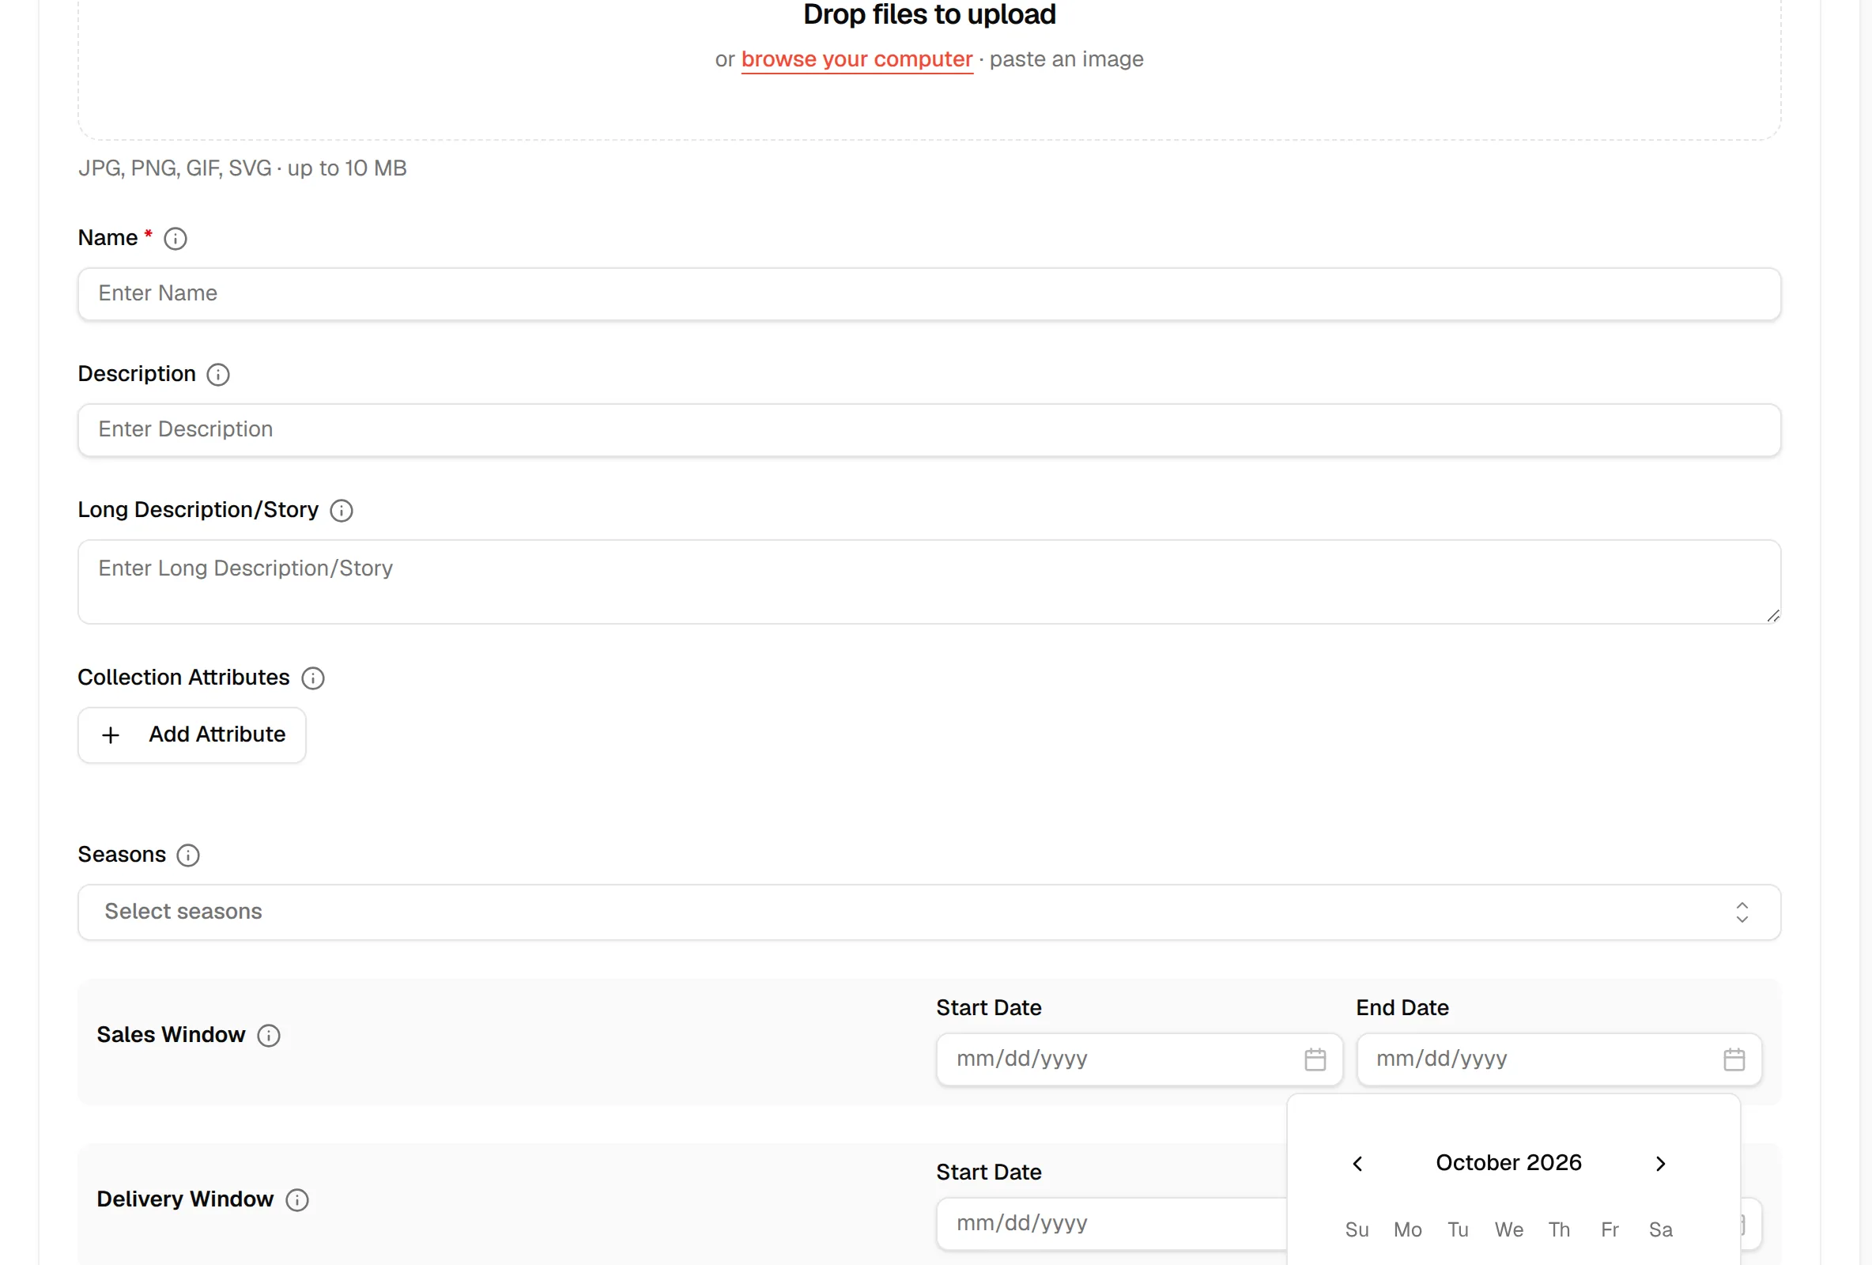Screen dimensions: 1872x1265
Task: Click the Drop files to upload text
Action: (929, 14)
